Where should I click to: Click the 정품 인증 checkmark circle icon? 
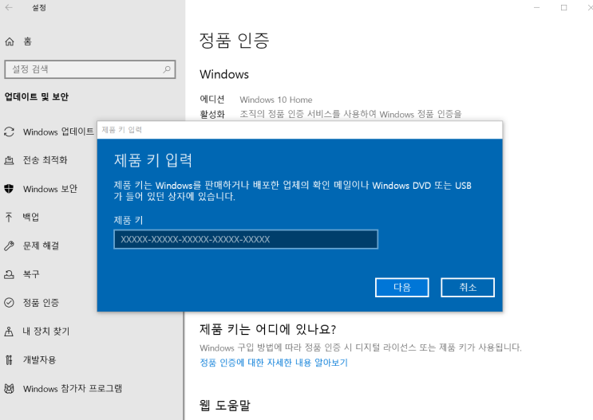tap(9, 303)
